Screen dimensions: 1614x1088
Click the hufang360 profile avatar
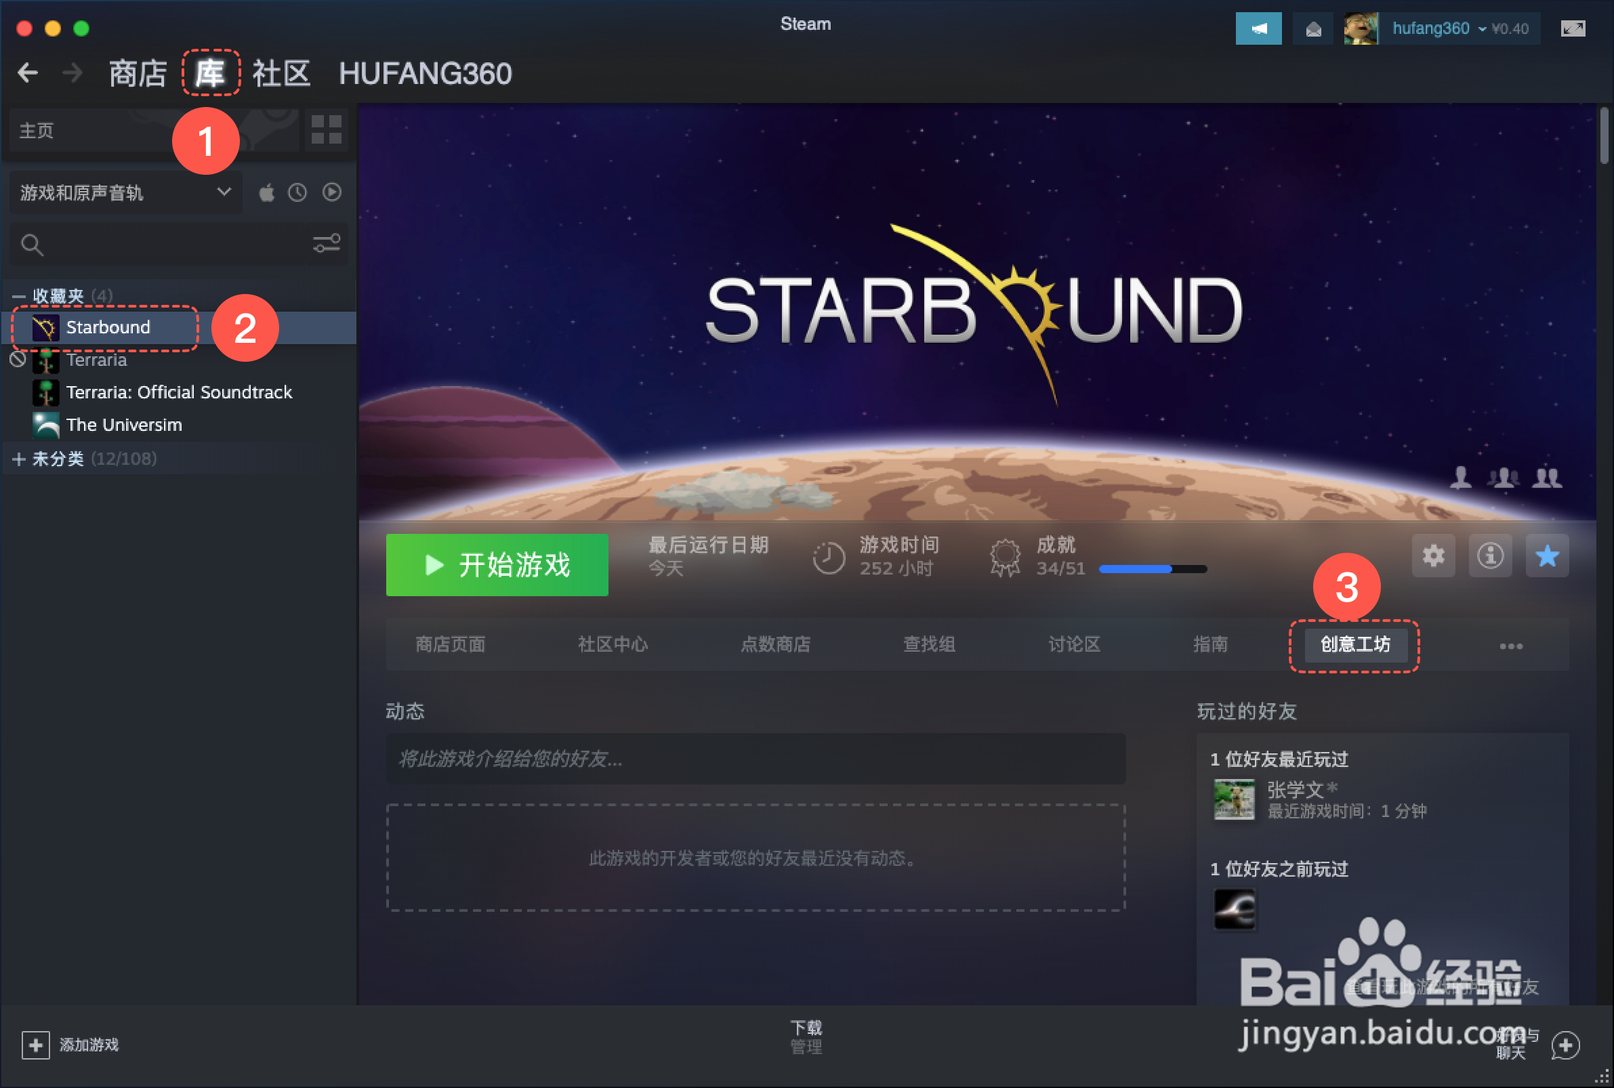click(x=1360, y=28)
